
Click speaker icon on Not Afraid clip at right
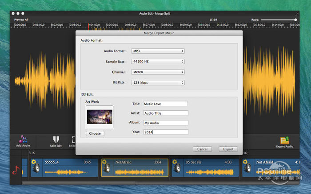pyautogui.click(x=248, y=168)
